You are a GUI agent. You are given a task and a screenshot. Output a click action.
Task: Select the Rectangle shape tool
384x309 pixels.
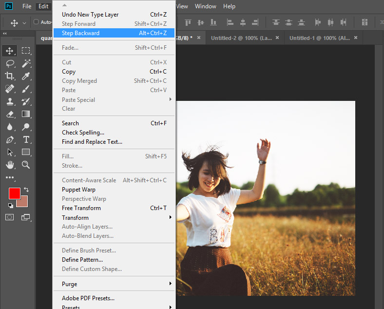pyautogui.click(x=26, y=152)
